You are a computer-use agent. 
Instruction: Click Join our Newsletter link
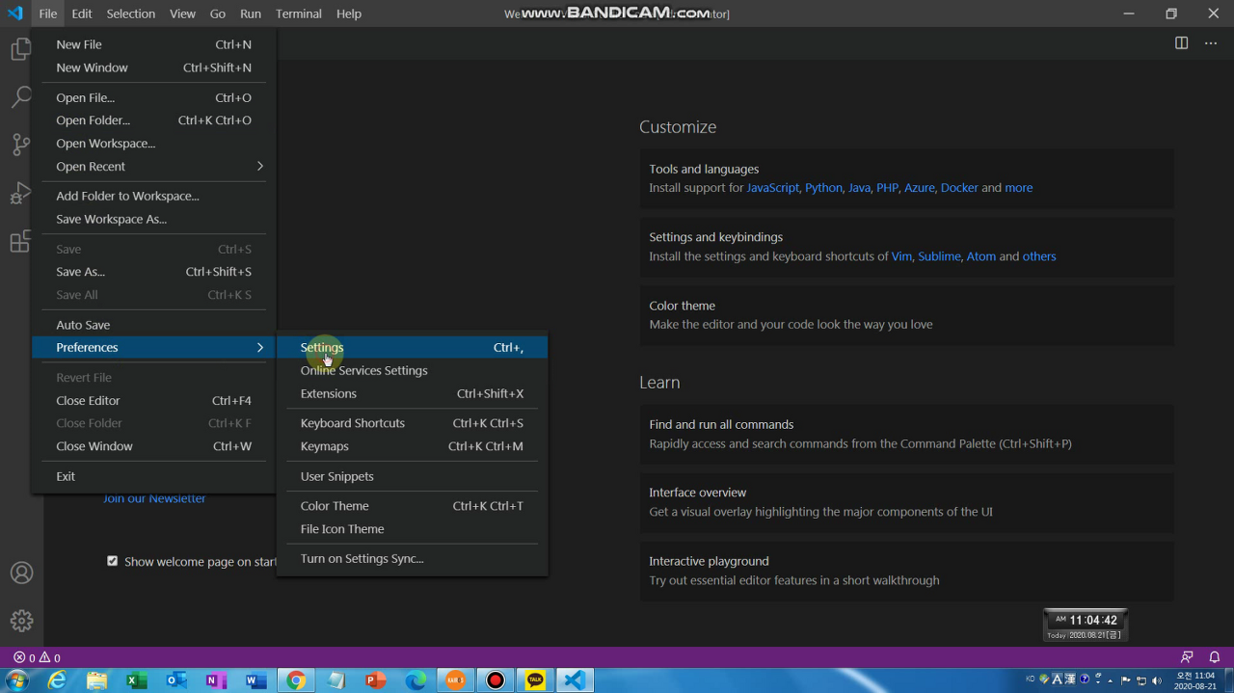click(154, 498)
